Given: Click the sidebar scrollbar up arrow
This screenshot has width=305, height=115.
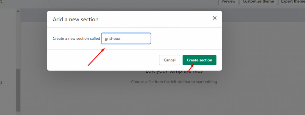Looking at the screenshot, I should click(18, 11).
